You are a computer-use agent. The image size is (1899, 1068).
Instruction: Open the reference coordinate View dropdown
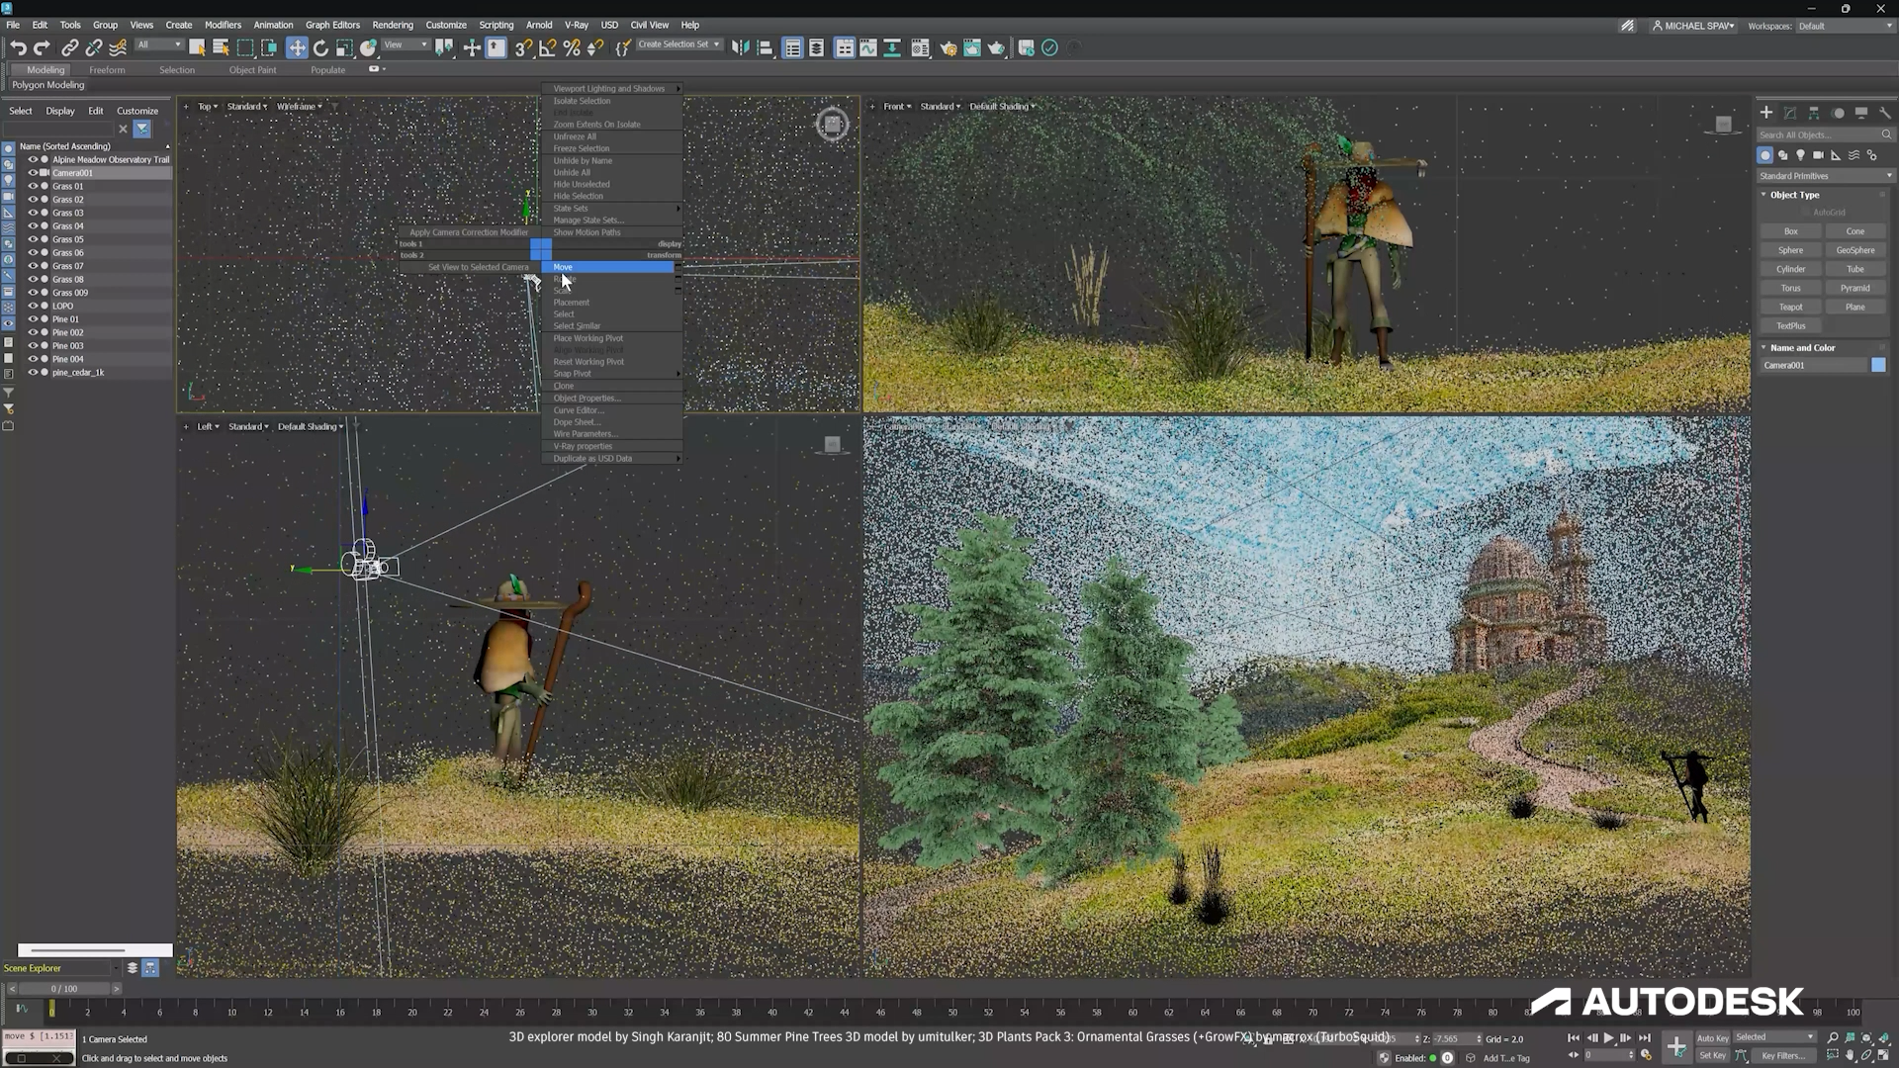click(x=406, y=45)
